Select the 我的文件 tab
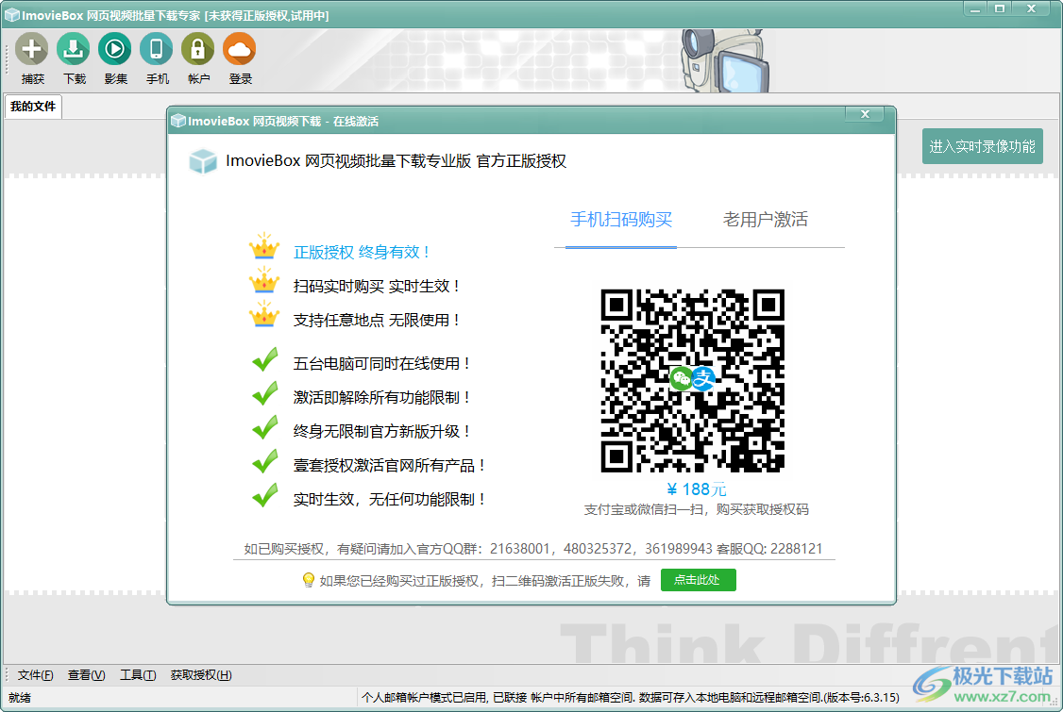This screenshot has width=1063, height=712. [x=33, y=107]
